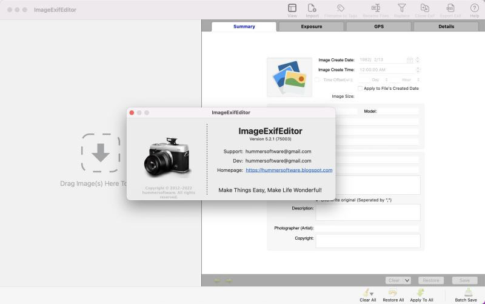Toggle the Time Offset checkbox
Screen dimensions: 485x304
(x=317, y=80)
